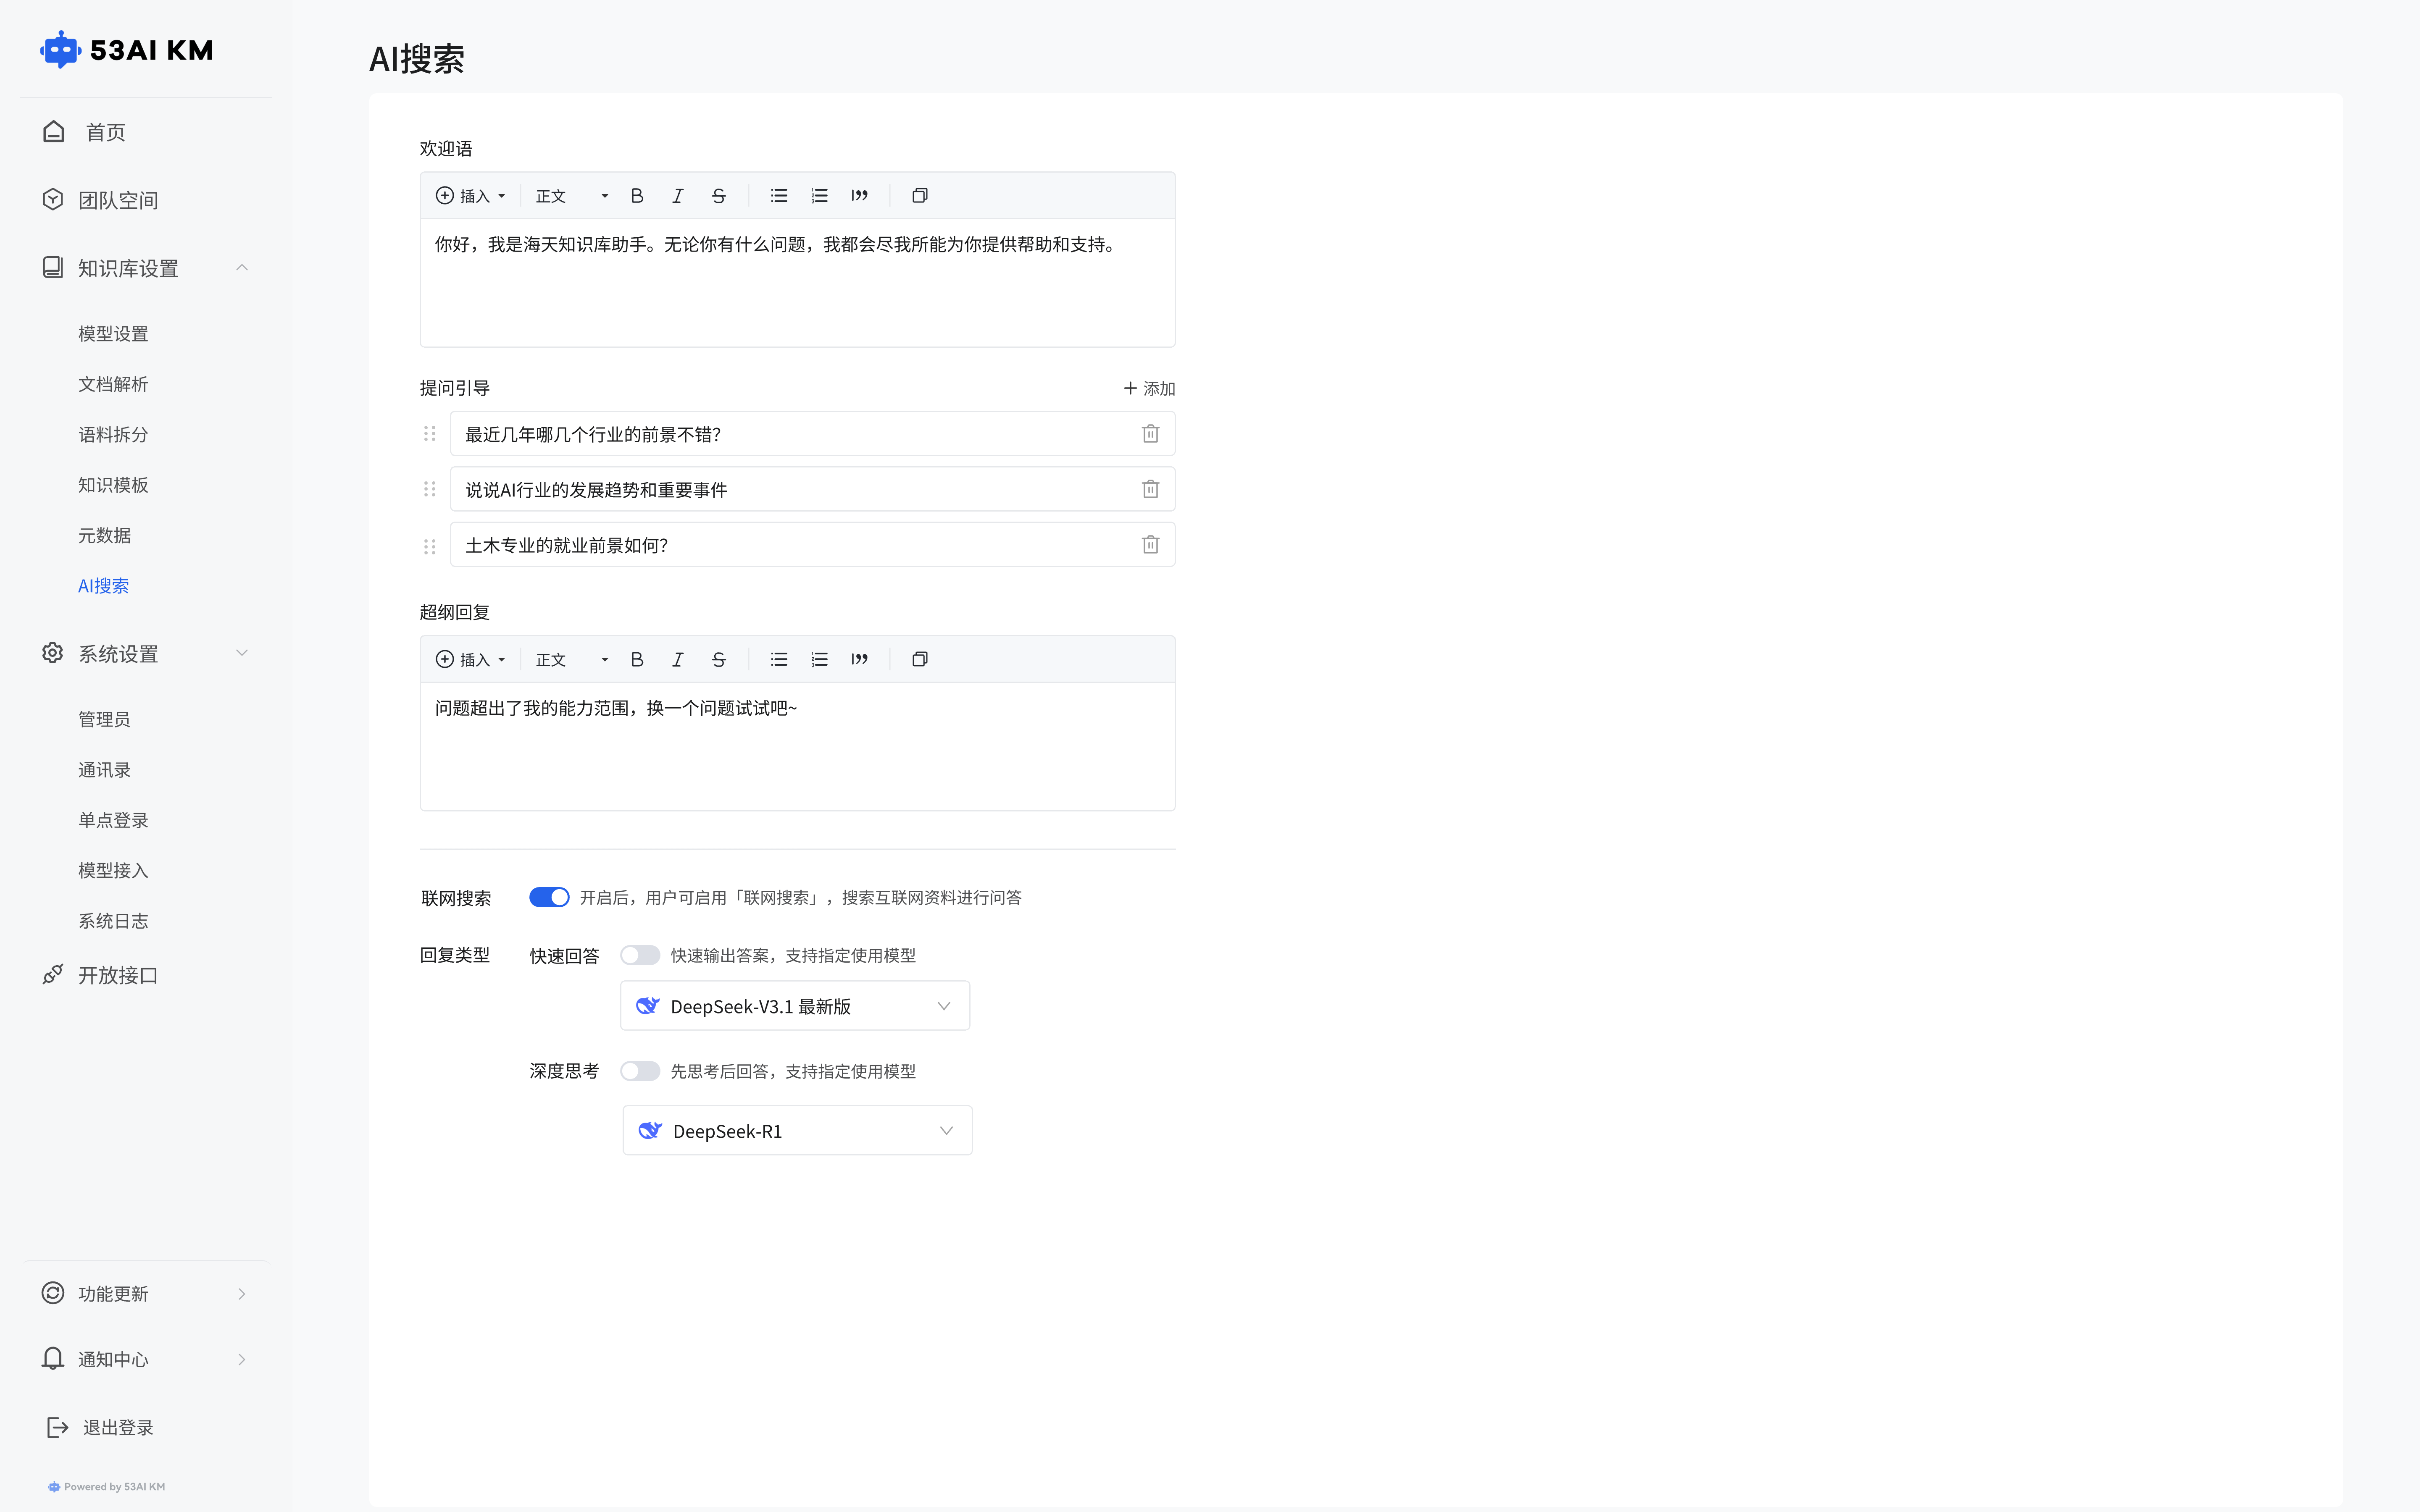Click numbered list icon in 欢迎语 toolbar
The height and width of the screenshot is (1512, 2420).
[x=819, y=196]
